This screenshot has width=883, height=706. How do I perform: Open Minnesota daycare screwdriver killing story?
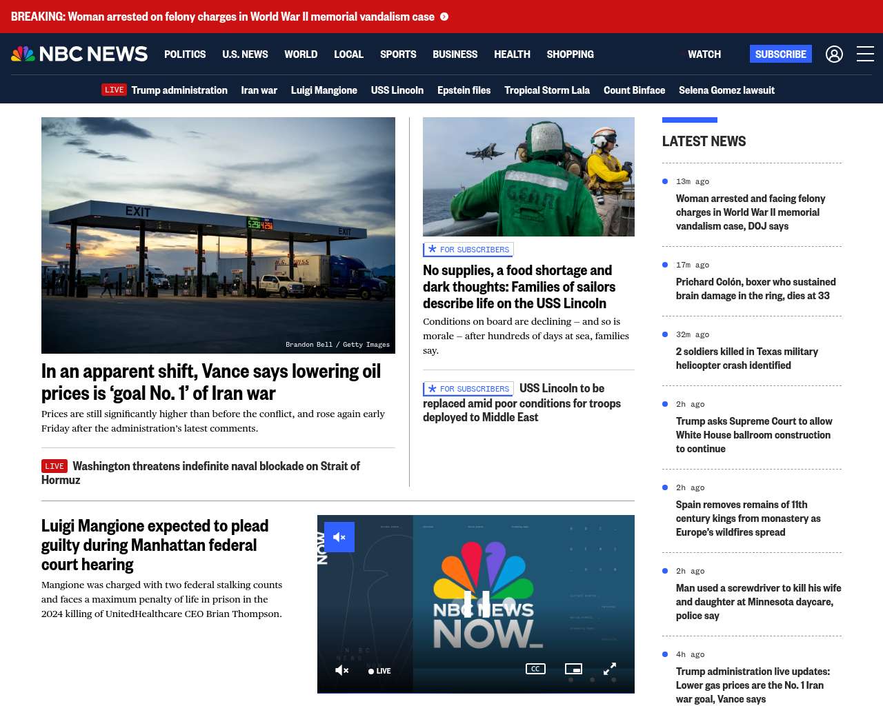tap(759, 602)
